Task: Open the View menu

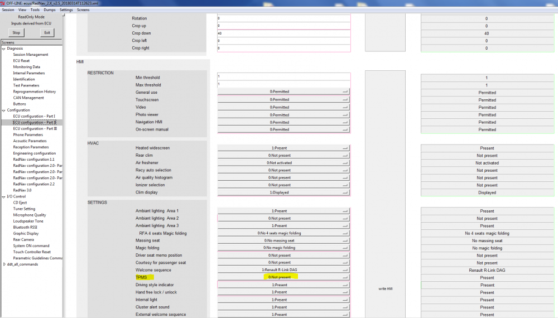Action: 22,10
